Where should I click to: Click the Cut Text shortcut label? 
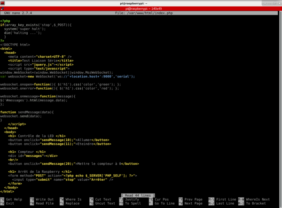tap(103, 199)
